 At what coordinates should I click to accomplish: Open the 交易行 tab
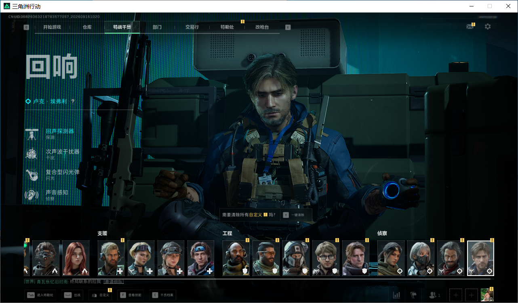point(192,27)
